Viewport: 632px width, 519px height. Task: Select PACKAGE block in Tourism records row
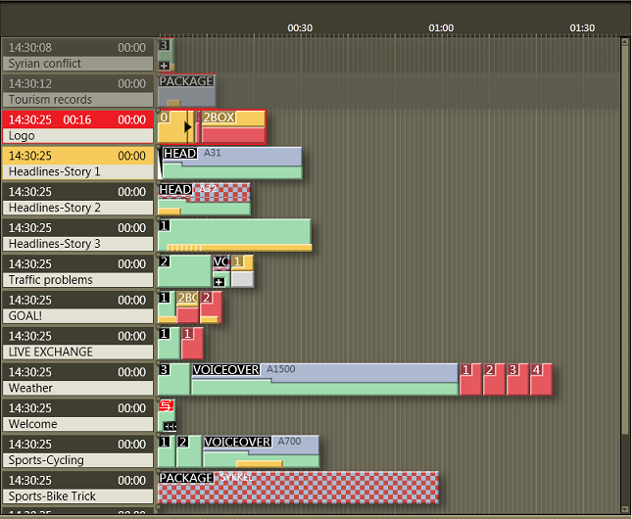[x=187, y=91]
